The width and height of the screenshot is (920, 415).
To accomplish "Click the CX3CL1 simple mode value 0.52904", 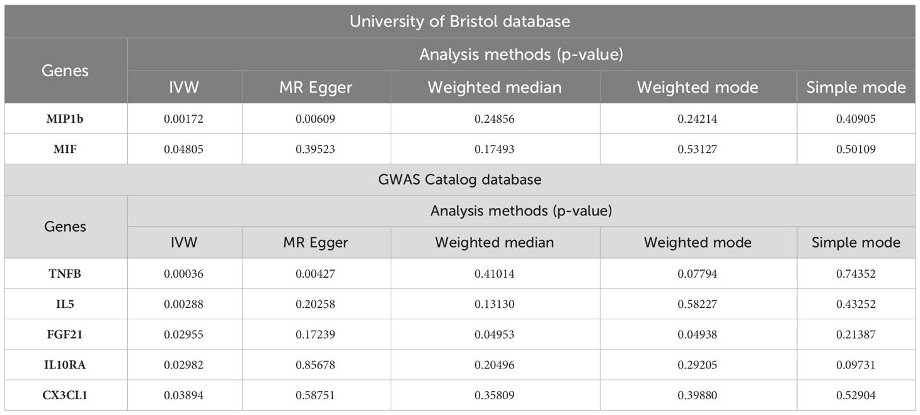I will [856, 395].
